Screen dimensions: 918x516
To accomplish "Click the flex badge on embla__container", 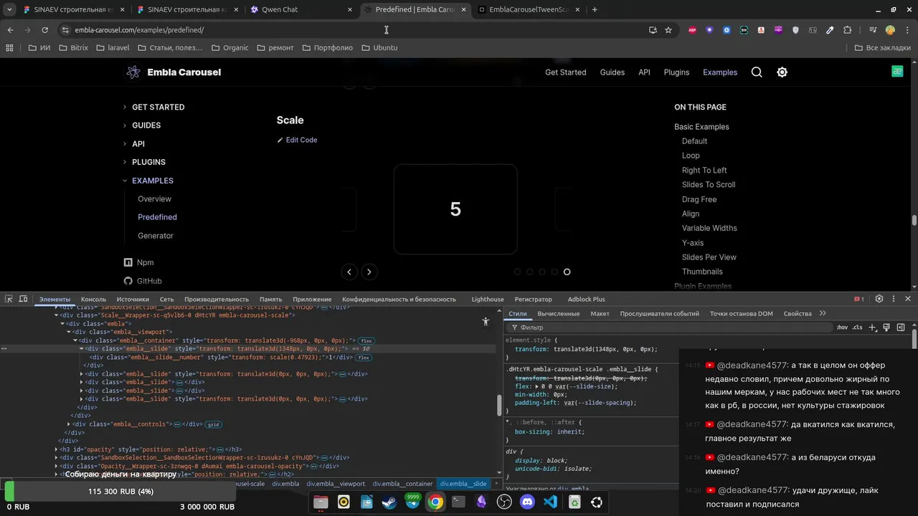I will coord(366,340).
